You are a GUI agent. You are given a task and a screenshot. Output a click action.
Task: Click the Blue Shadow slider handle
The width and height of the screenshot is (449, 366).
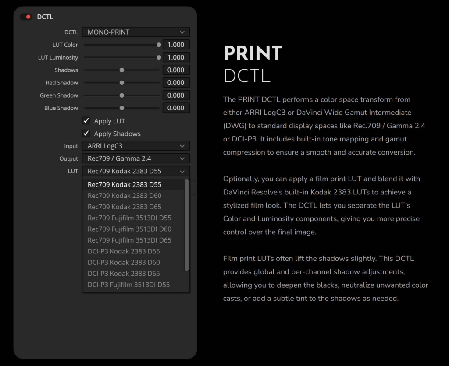(x=122, y=108)
